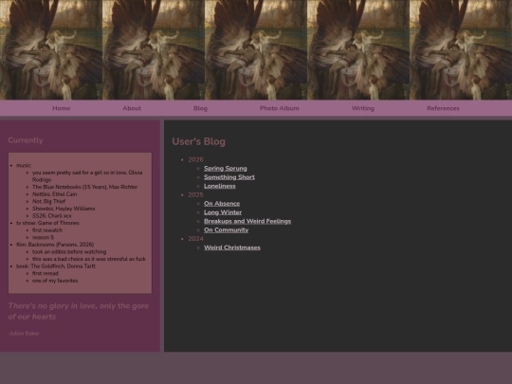Open Breakups and Weird Feelings post

click(247, 221)
